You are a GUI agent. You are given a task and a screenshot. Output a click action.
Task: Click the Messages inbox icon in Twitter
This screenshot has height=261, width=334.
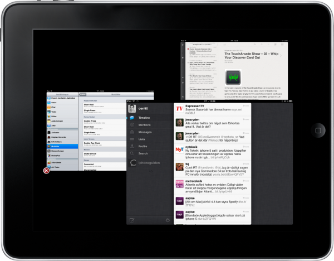coord(132,132)
